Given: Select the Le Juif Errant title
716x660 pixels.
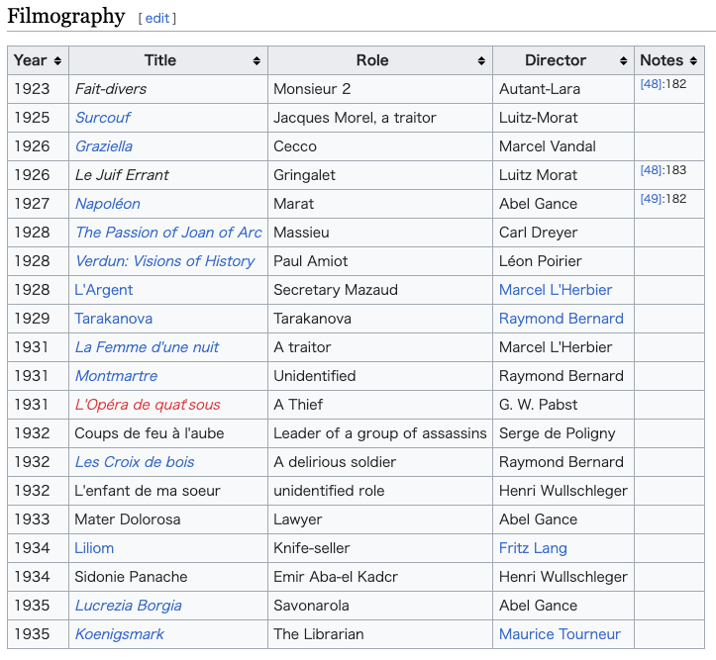Looking at the screenshot, I should pyautogui.click(x=122, y=175).
